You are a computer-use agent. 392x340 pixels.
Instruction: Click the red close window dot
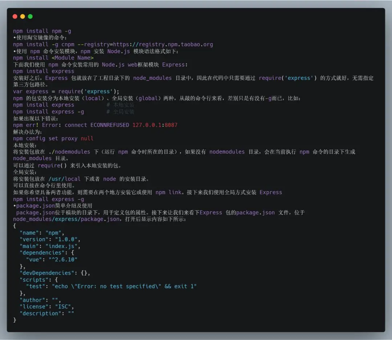coord(15,16)
